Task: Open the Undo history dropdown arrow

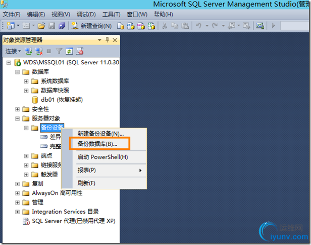Action: click(x=207, y=26)
